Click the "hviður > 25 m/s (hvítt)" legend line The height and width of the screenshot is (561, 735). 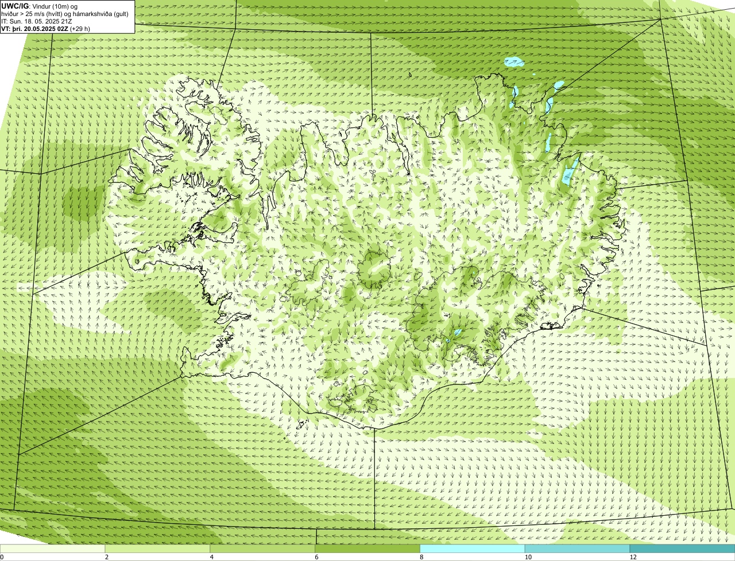point(65,14)
